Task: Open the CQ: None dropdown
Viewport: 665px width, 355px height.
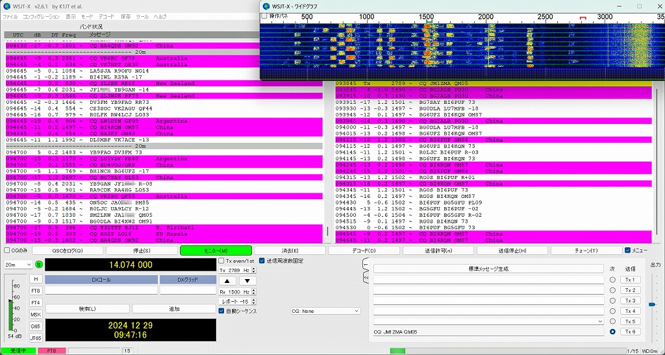Action: 325,311
